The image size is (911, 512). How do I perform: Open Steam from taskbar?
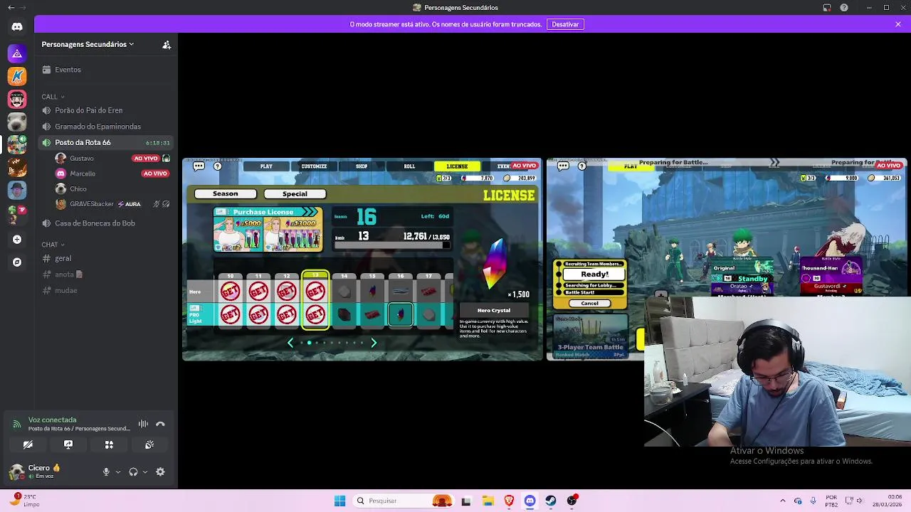(x=551, y=501)
